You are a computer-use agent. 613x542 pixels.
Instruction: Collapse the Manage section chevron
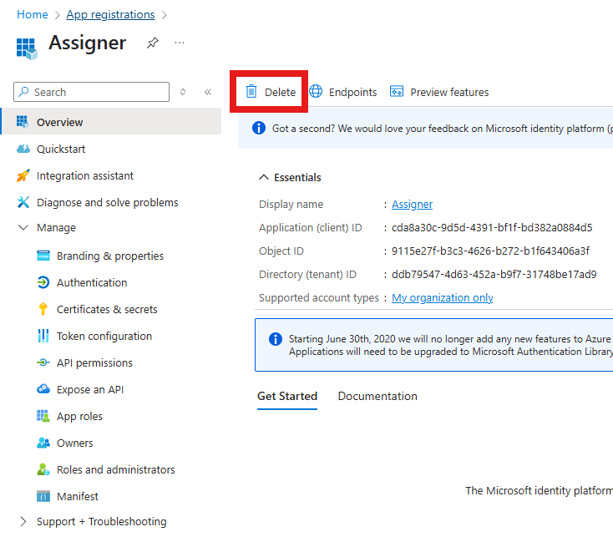[x=23, y=227]
